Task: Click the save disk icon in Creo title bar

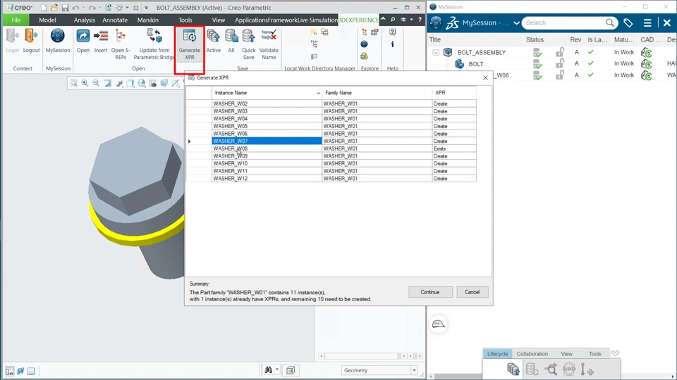Action: coord(65,8)
